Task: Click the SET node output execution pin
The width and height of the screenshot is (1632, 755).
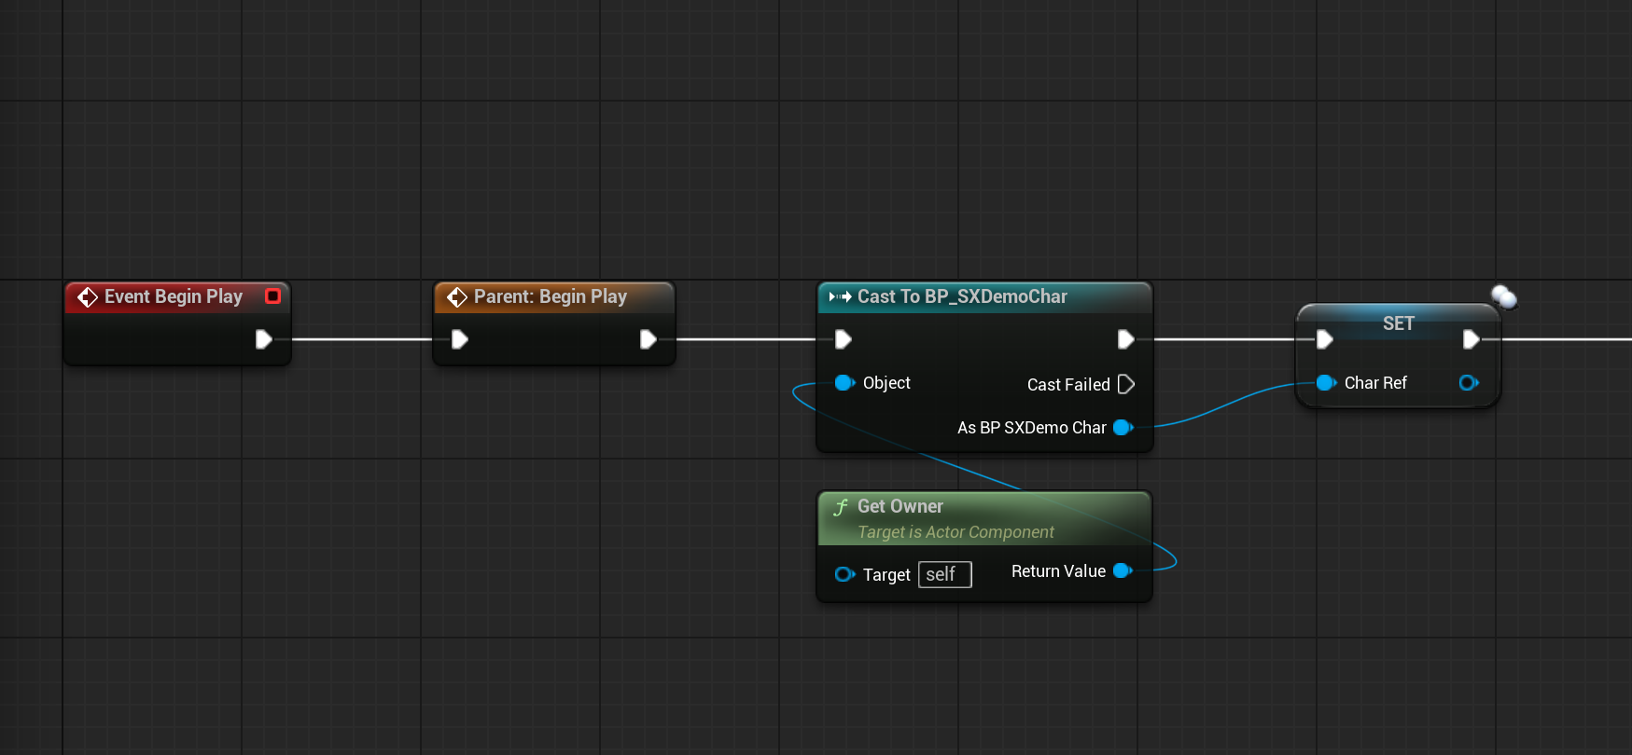Action: coord(1471,339)
